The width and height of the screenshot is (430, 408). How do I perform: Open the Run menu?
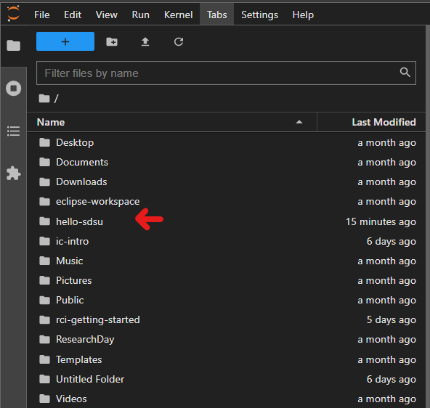pos(140,15)
